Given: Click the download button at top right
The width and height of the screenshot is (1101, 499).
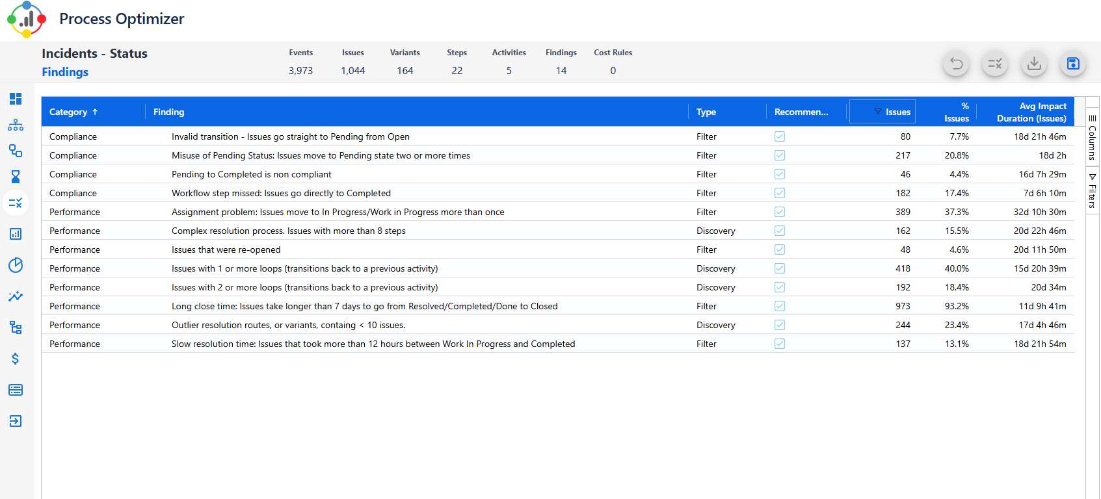Looking at the screenshot, I should pos(1034,64).
